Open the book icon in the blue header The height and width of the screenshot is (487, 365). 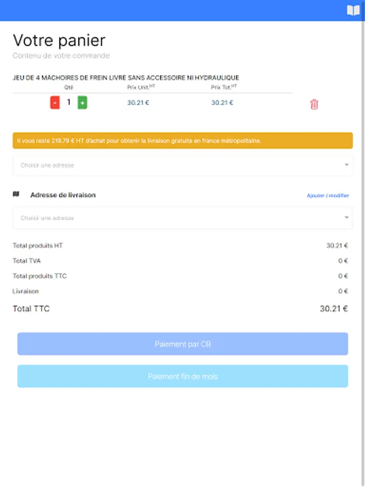pyautogui.click(x=353, y=10)
